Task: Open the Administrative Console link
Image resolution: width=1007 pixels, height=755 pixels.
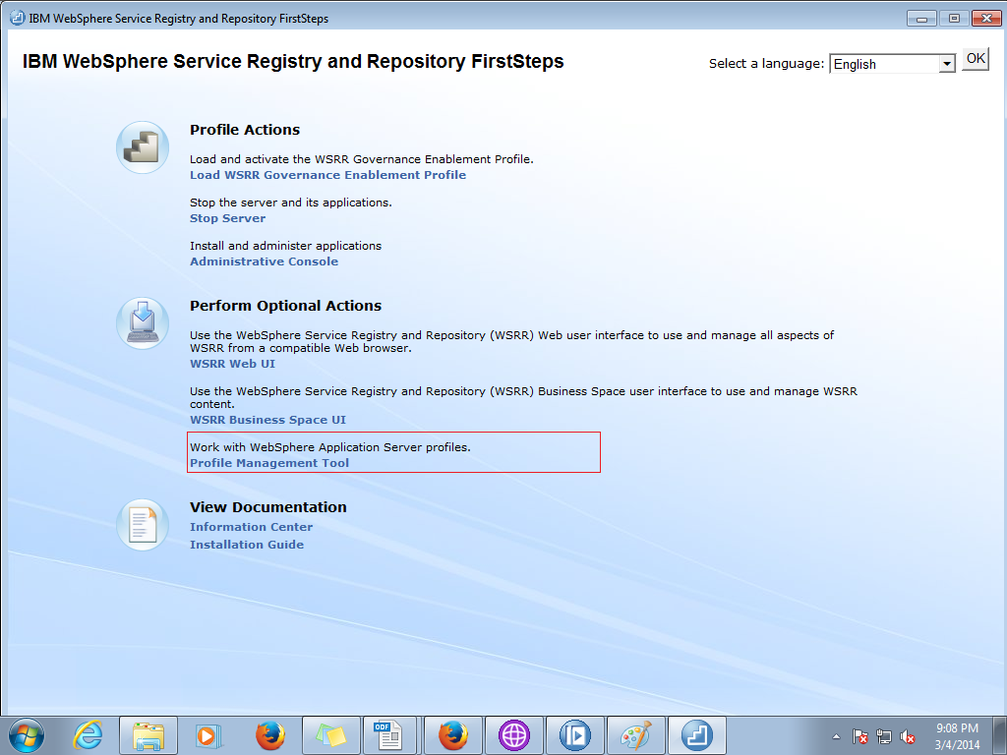Action: point(264,261)
